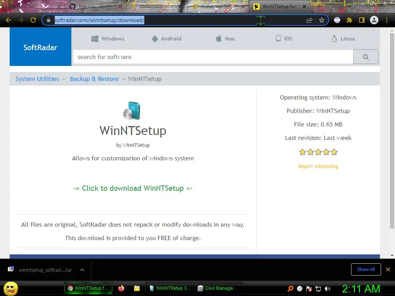The height and width of the screenshot is (296, 395).
Task: Reload the current page
Action: 33,20
